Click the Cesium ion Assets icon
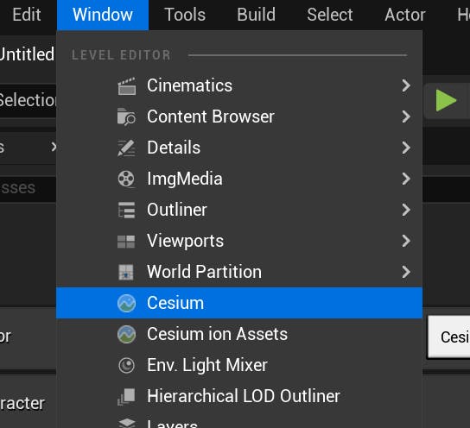Image resolution: width=470 pixels, height=428 pixels. click(x=126, y=334)
